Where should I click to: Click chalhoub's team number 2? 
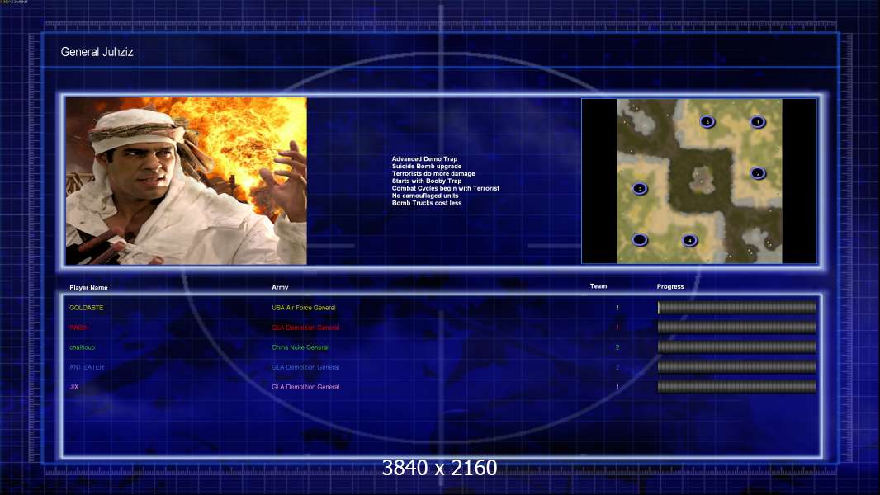[x=617, y=347]
